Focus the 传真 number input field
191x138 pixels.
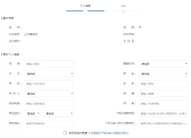(163, 103)
